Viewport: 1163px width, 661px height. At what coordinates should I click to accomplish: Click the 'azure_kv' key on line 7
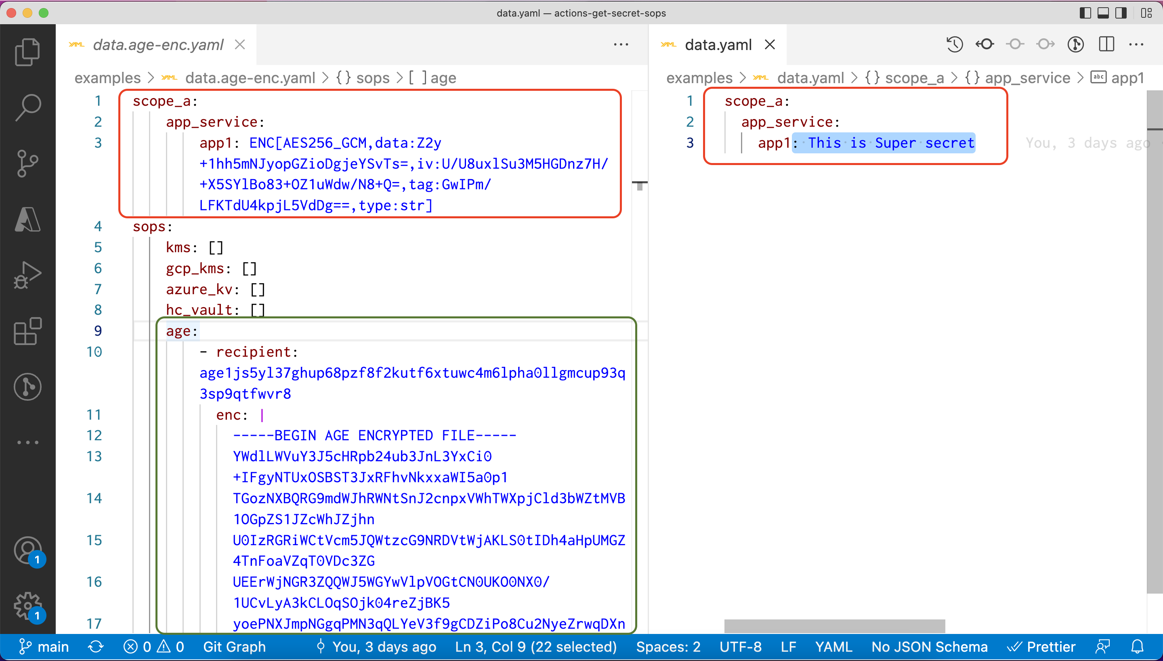coord(199,289)
